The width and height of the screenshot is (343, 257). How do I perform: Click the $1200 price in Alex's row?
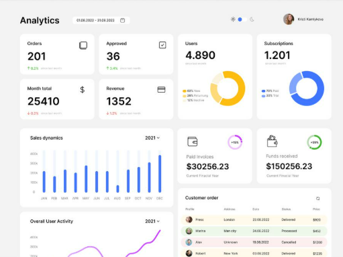point(317,242)
